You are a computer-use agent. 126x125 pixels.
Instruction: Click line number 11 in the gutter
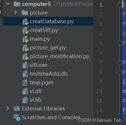(x=99, y=101)
